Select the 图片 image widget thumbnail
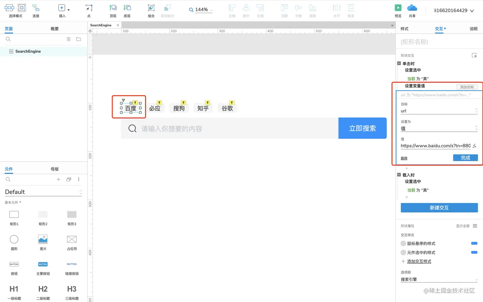Image resolution: width=483 pixels, height=302 pixels. point(43,239)
